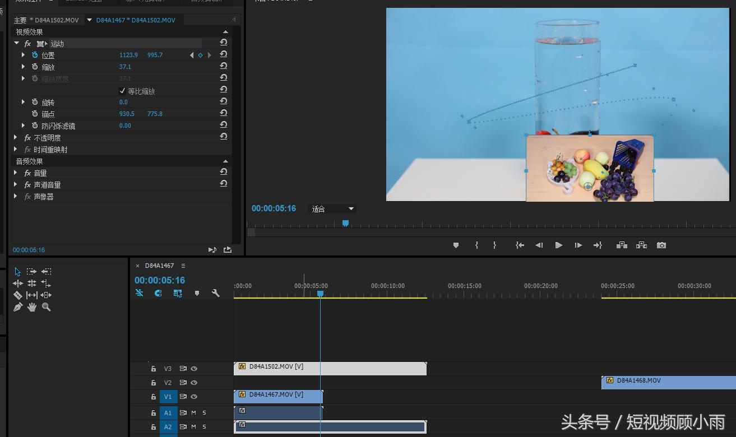Viewport: 736px width, 437px height.
Task: Switch to 主要 * D84A1502.MOV tab
Action: pos(46,20)
